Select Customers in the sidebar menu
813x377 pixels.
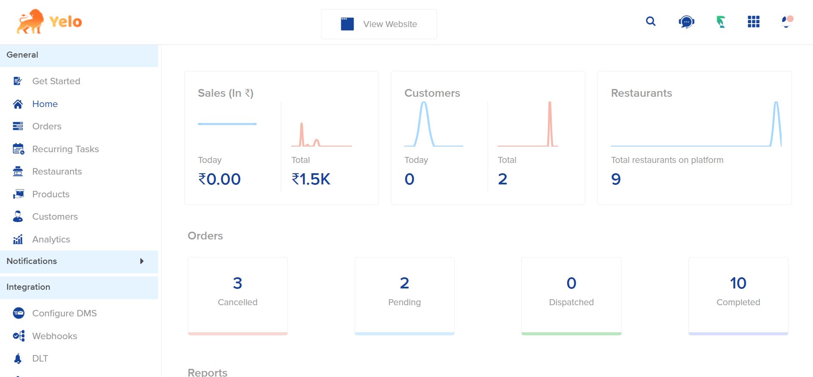(x=55, y=217)
